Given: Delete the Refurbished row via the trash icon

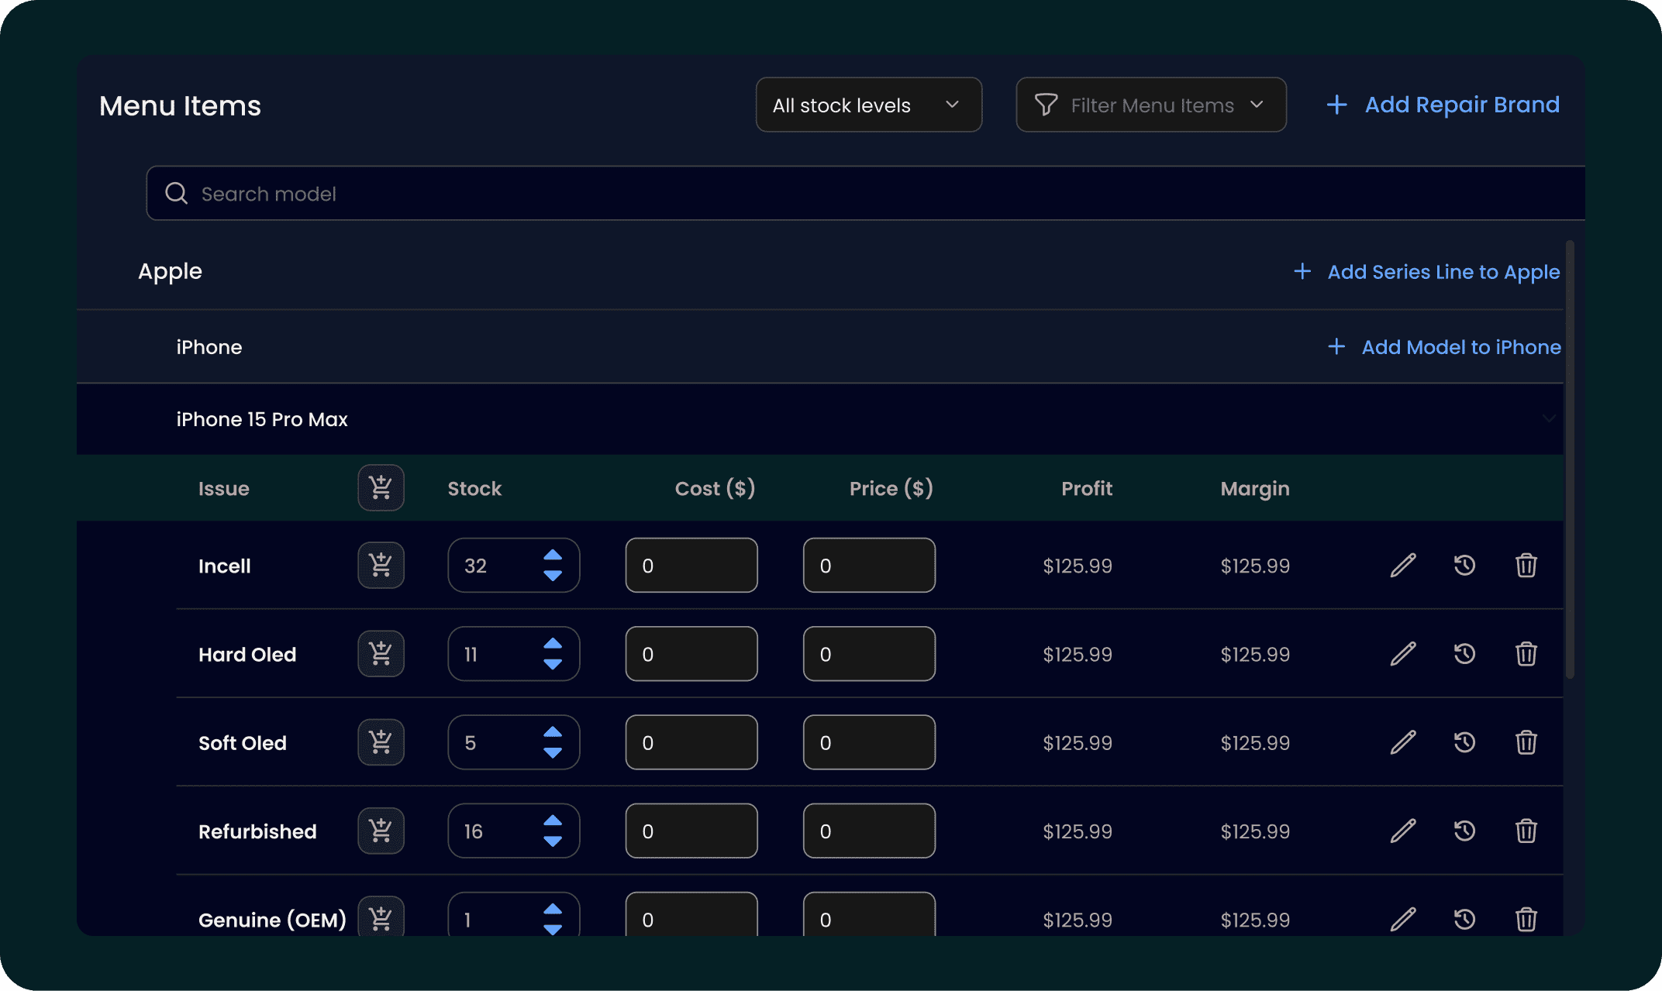Looking at the screenshot, I should pos(1526,831).
